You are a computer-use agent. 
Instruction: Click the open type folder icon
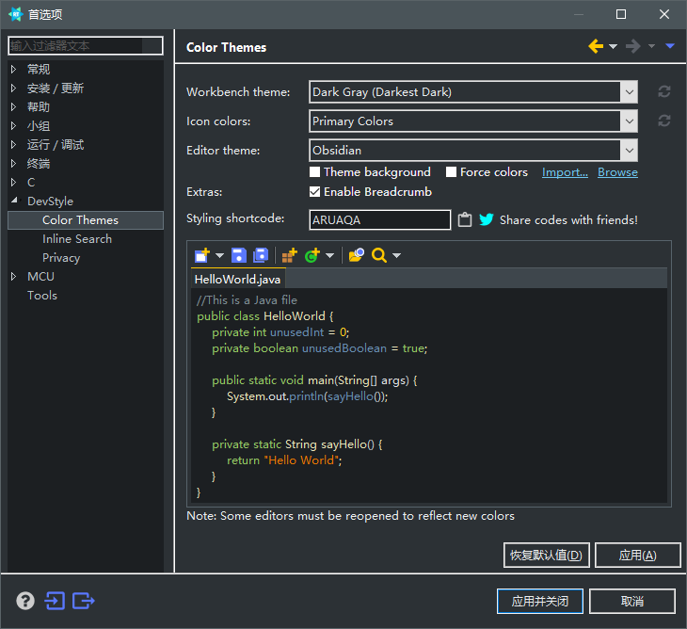(x=357, y=255)
